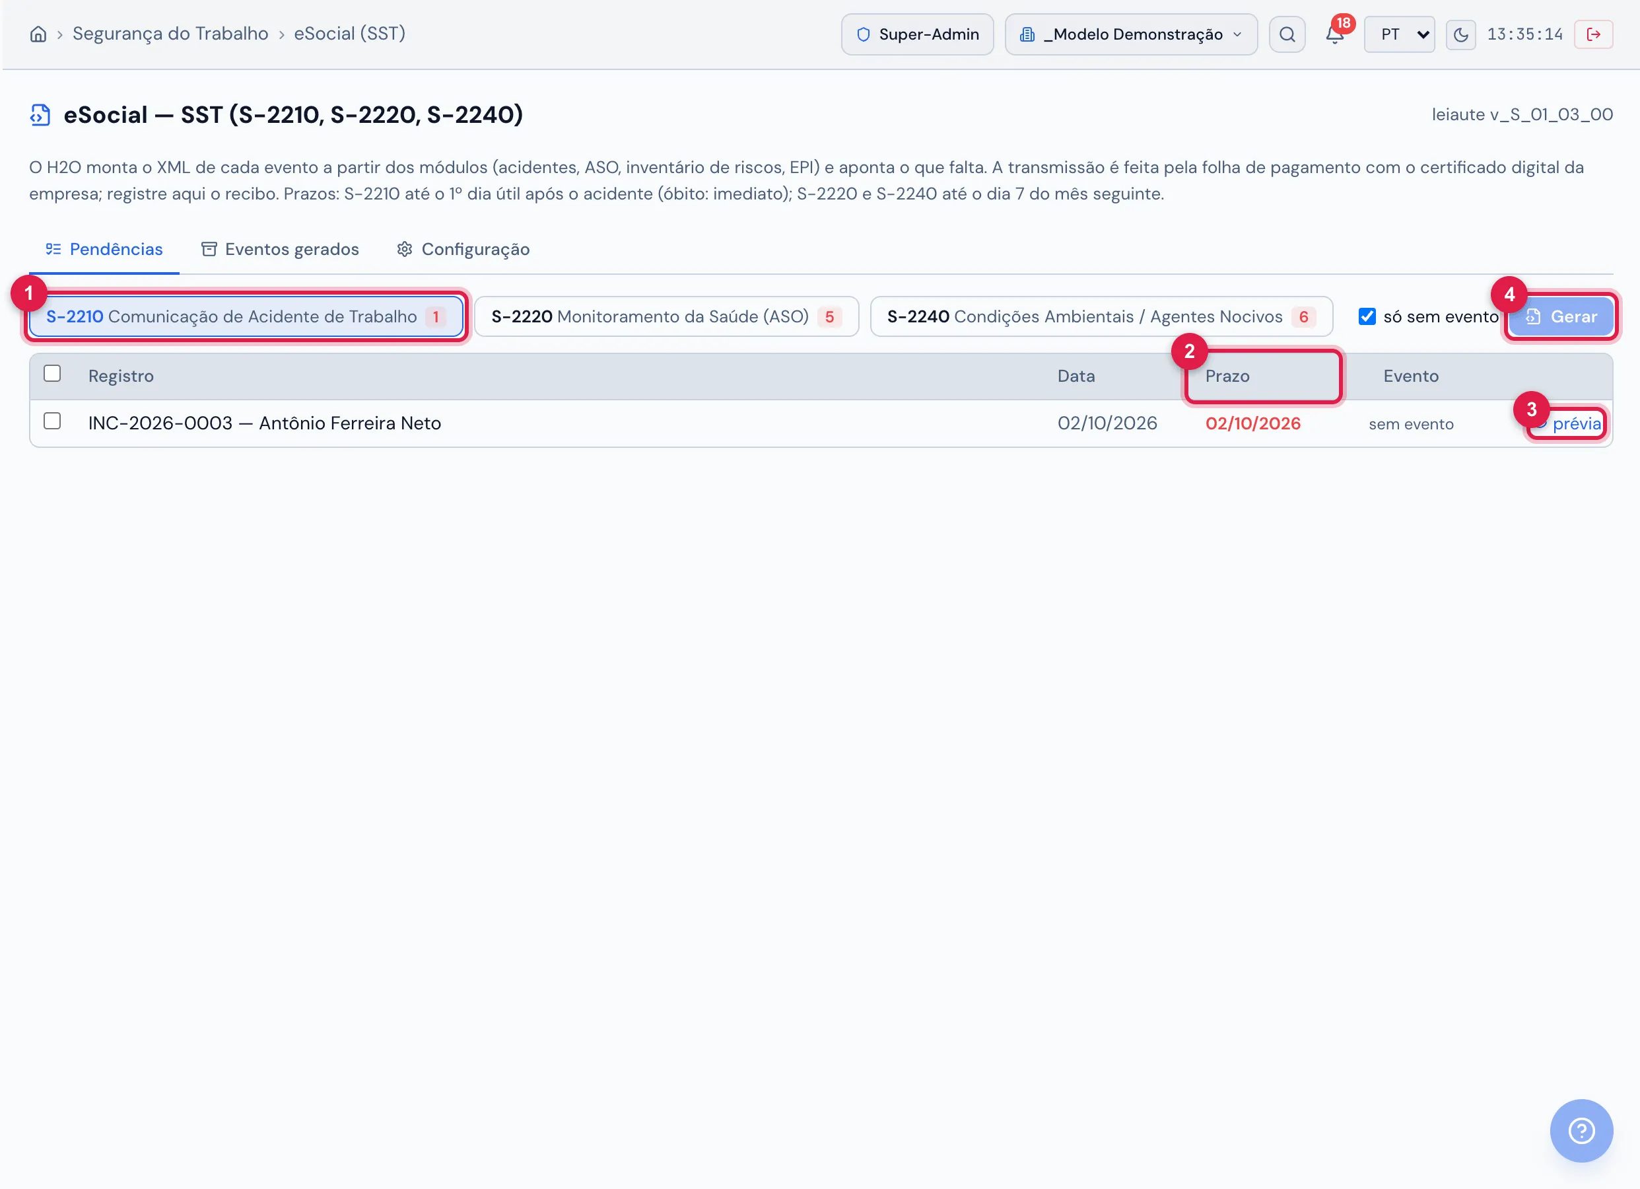
Task: Open the home icon in breadcrumb
Action: tap(38, 34)
